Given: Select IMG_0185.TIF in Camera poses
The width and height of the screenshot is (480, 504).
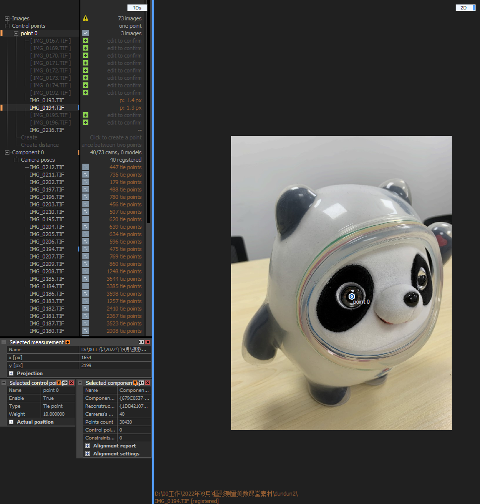Looking at the screenshot, I should [47, 279].
